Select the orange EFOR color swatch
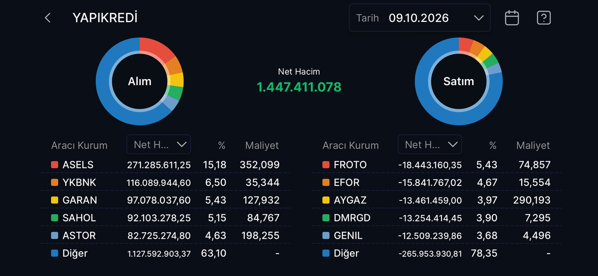The height and width of the screenshot is (276, 598). coord(326,183)
